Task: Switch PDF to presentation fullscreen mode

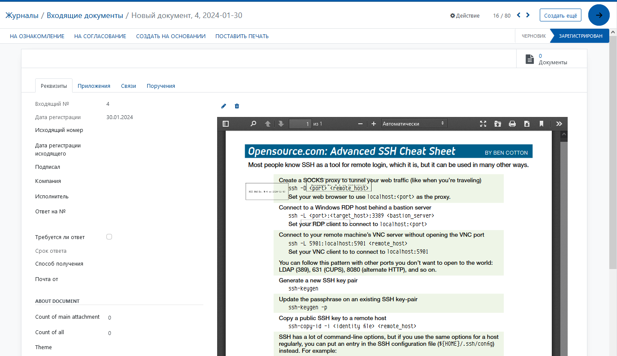Action: pos(483,124)
